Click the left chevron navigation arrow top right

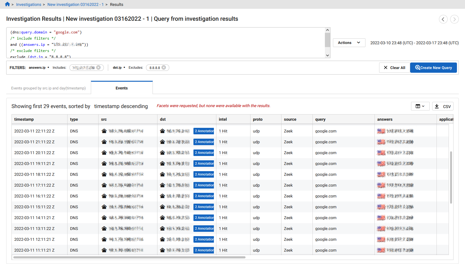pyautogui.click(x=443, y=19)
